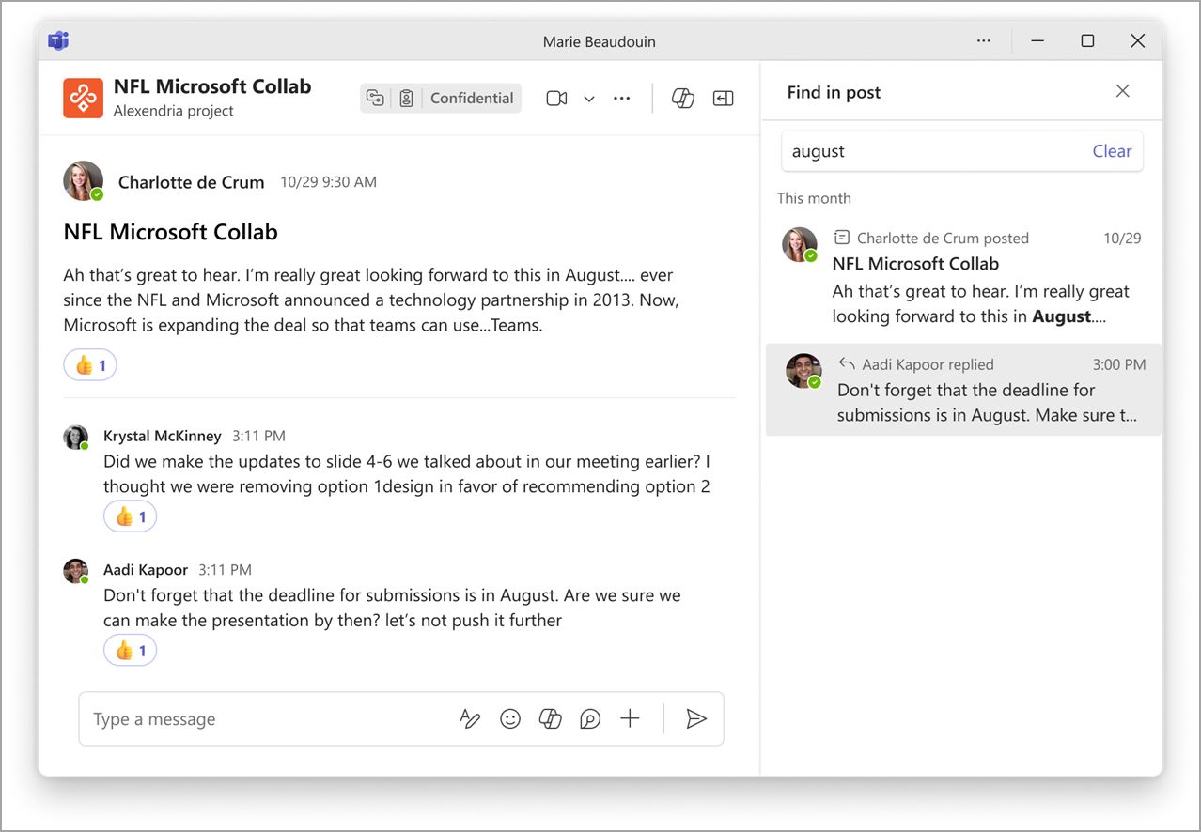The width and height of the screenshot is (1201, 832).
Task: Open Charlotte de Crum search result
Action: [x=962, y=278]
